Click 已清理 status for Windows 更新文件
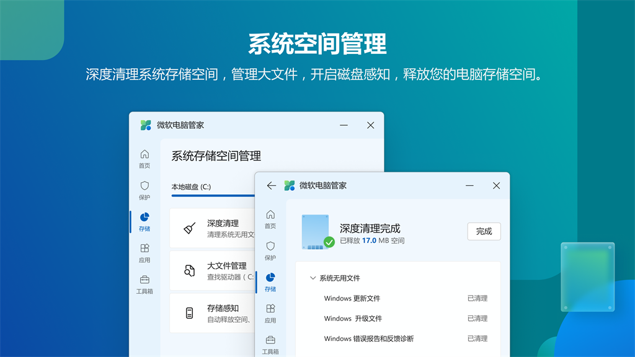Screen dimensions: 635x357 click(x=477, y=298)
